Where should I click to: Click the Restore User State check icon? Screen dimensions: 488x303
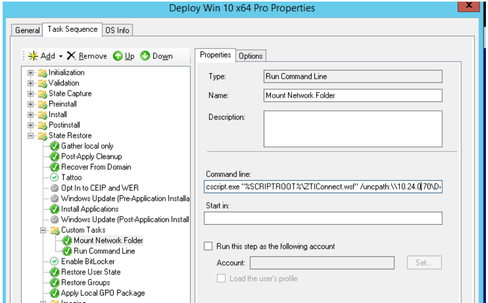pos(54,272)
